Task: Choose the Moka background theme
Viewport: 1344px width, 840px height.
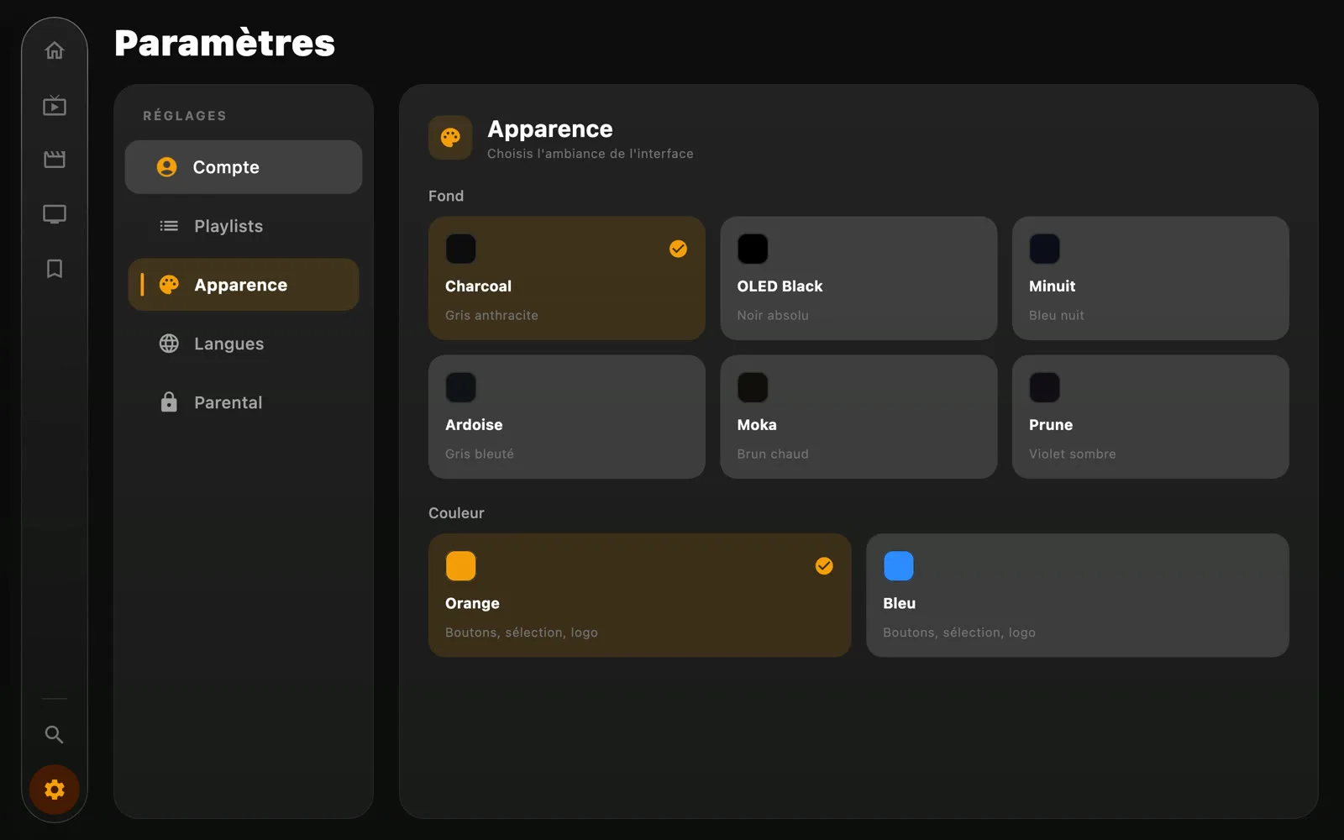Action: pos(858,417)
